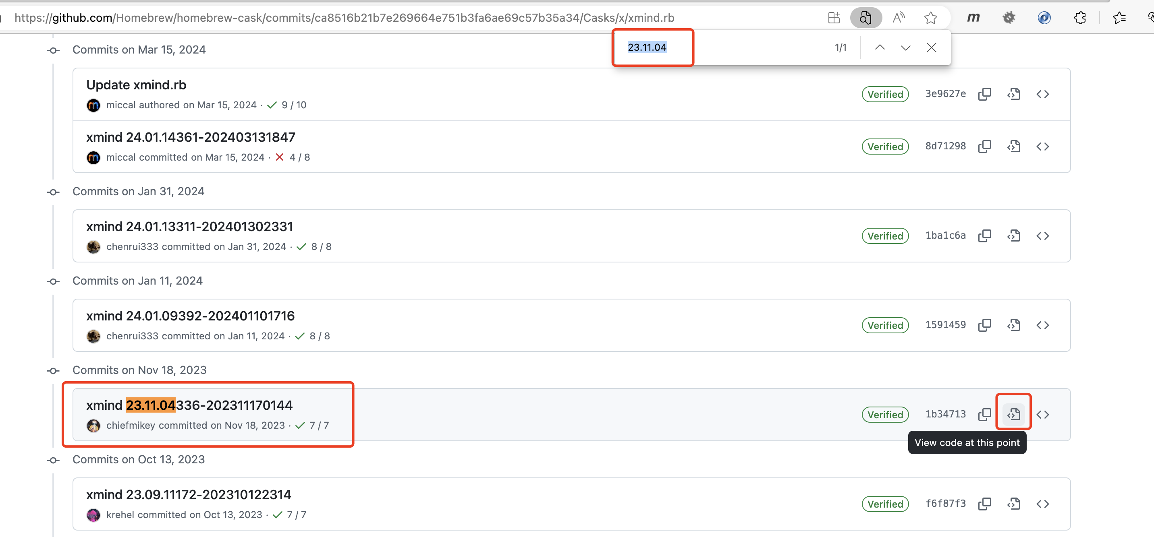Click commit hash 8d71298
The image size is (1154, 537).
tap(945, 147)
